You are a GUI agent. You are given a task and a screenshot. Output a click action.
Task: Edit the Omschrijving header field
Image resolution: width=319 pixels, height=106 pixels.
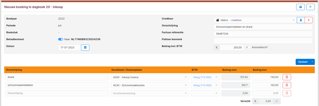[x=263, y=27]
